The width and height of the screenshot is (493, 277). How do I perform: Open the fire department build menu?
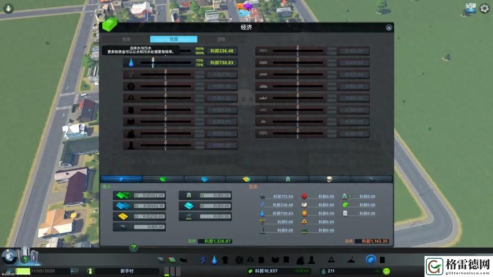pos(251,260)
